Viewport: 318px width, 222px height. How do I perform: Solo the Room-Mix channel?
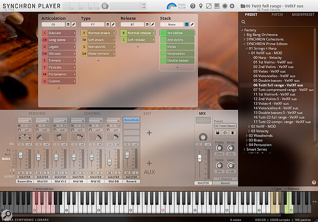tap(29, 173)
